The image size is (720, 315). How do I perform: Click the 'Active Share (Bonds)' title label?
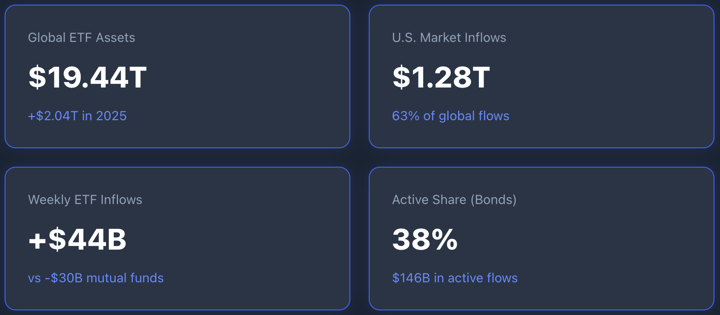(454, 200)
